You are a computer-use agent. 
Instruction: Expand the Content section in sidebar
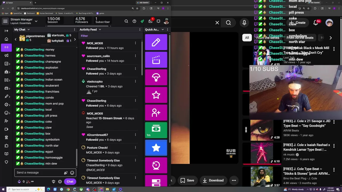[7, 80]
